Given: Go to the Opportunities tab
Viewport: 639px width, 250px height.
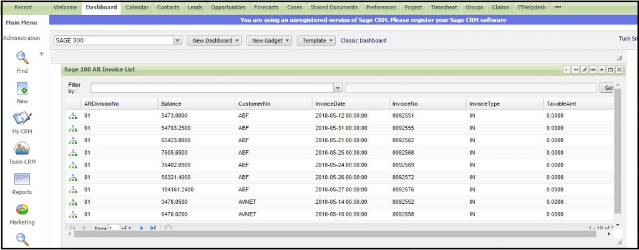Looking at the screenshot, I should [x=228, y=7].
